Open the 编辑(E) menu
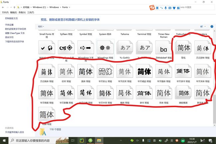 pyautogui.click(x=14, y=12)
